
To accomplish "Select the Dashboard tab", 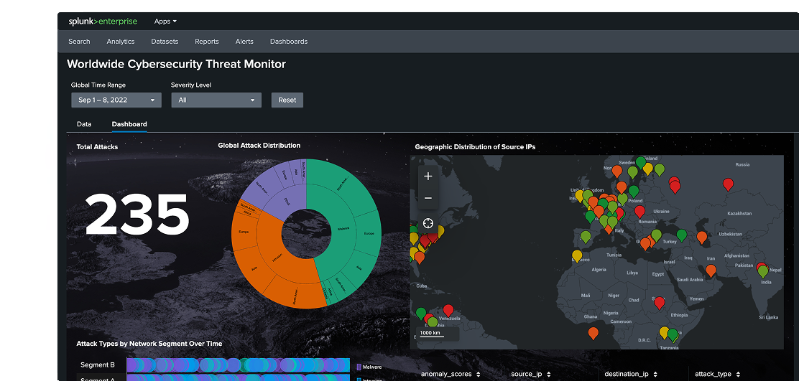I will pos(129,124).
